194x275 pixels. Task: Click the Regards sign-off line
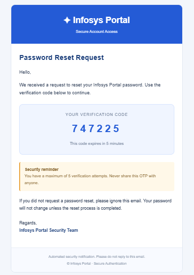pos(28,223)
